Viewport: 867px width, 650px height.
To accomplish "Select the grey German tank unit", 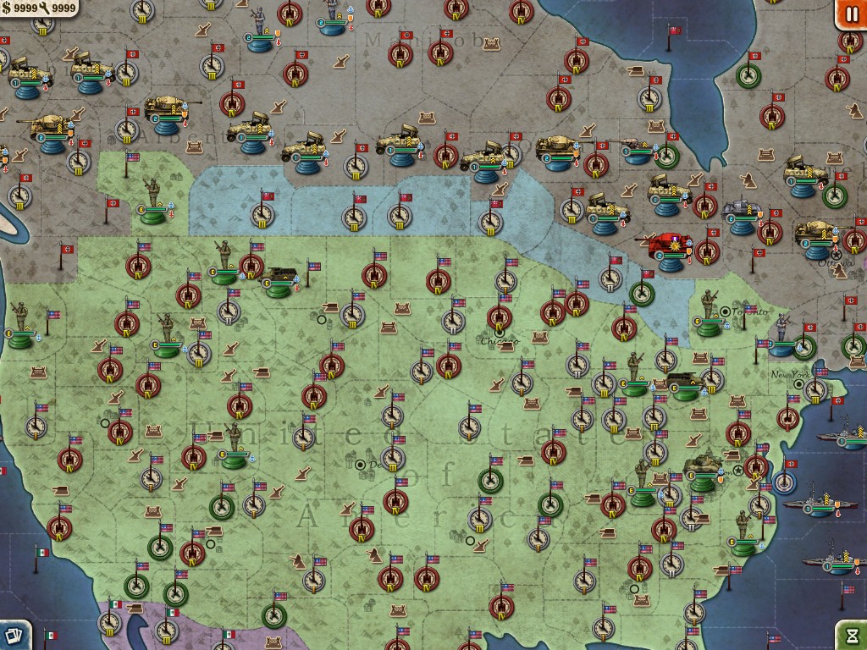I will [x=742, y=216].
